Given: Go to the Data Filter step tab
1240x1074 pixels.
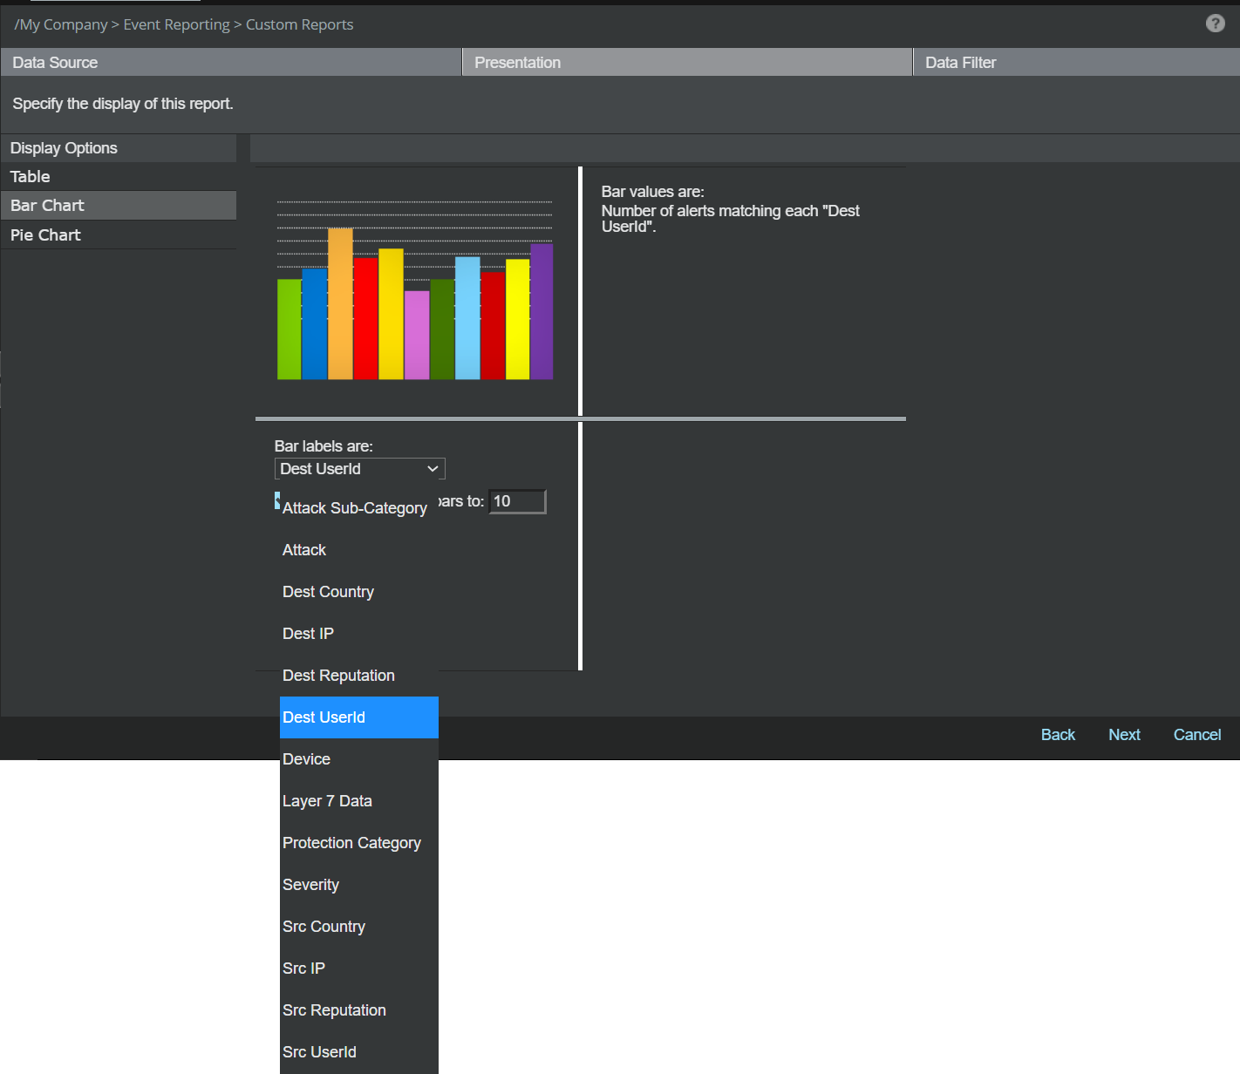Looking at the screenshot, I should coord(1076,63).
